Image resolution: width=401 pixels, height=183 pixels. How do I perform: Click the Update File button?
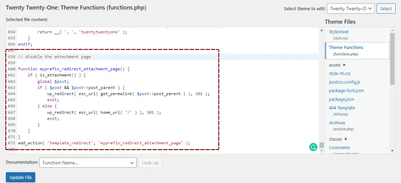coord(20,177)
